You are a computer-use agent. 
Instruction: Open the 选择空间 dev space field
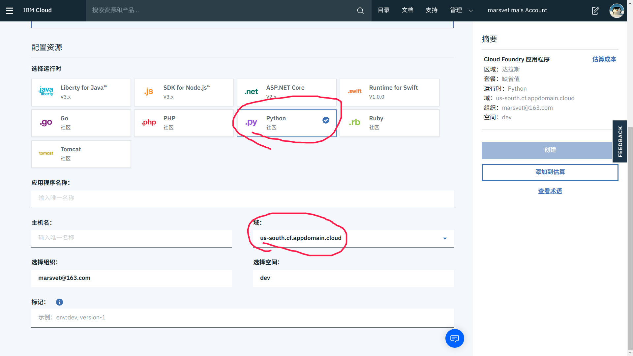353,278
